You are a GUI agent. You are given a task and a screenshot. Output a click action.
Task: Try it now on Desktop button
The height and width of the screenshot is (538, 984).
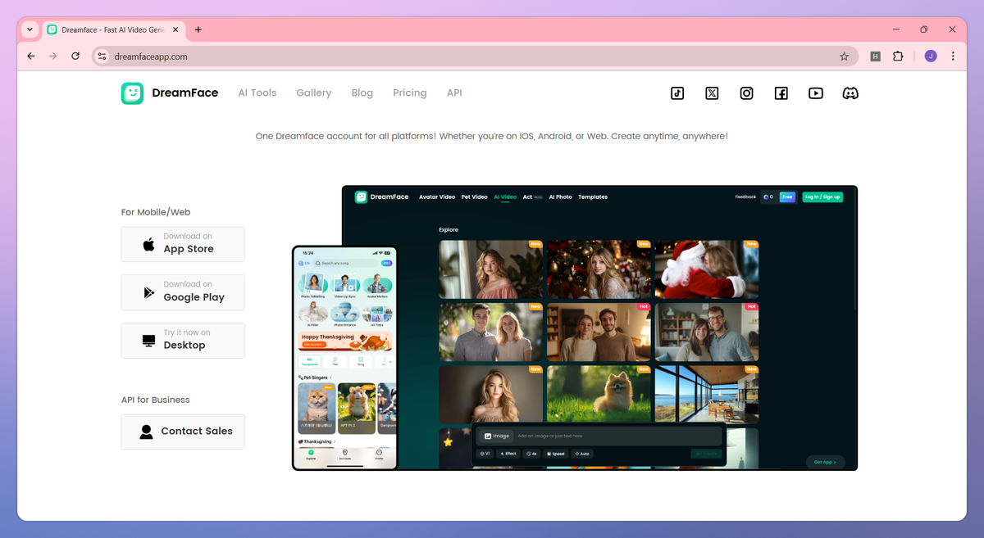[183, 340]
